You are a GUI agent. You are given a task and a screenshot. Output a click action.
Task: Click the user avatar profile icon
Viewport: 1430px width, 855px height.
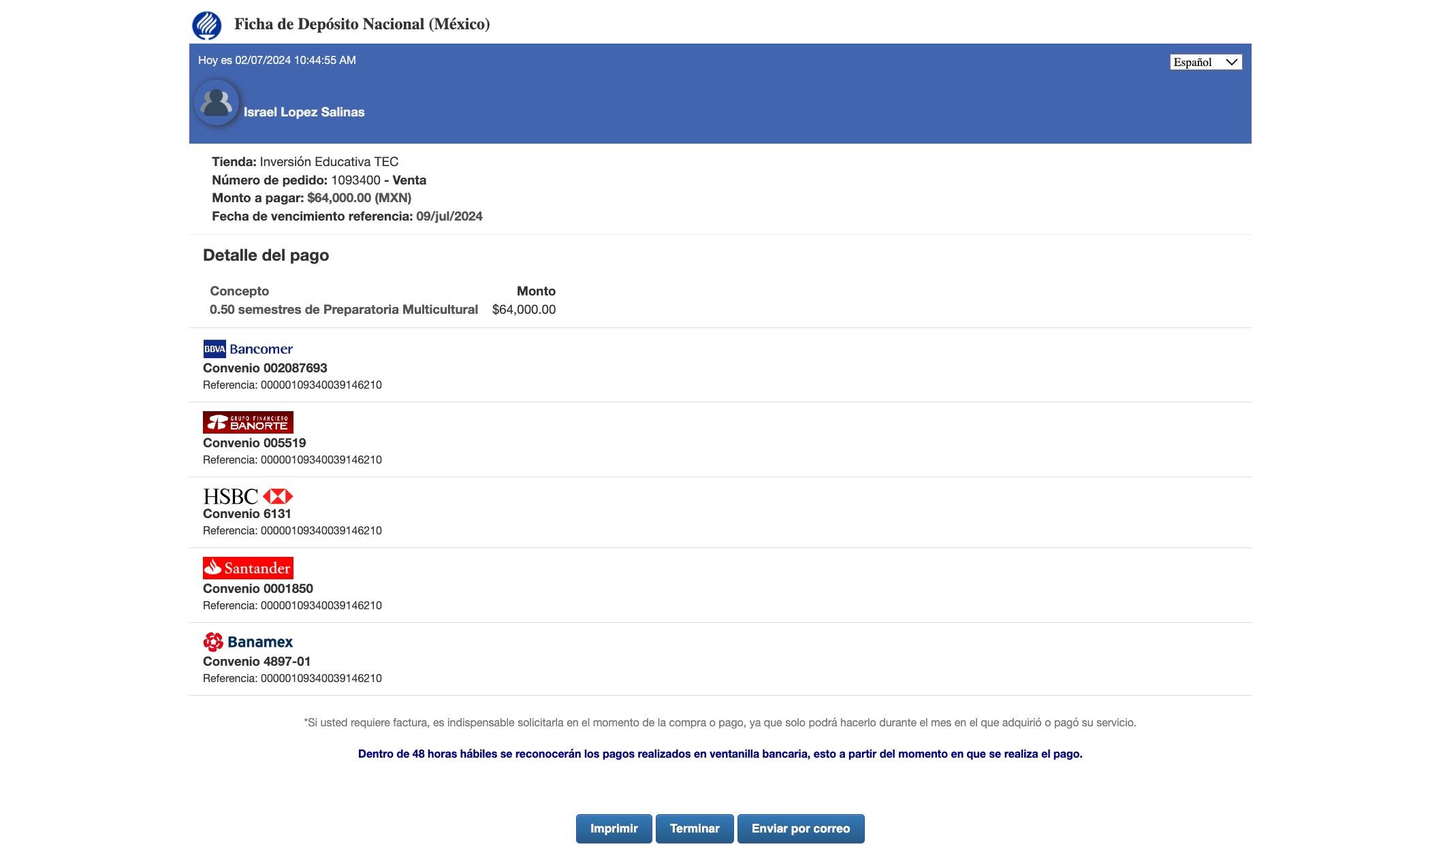click(217, 103)
